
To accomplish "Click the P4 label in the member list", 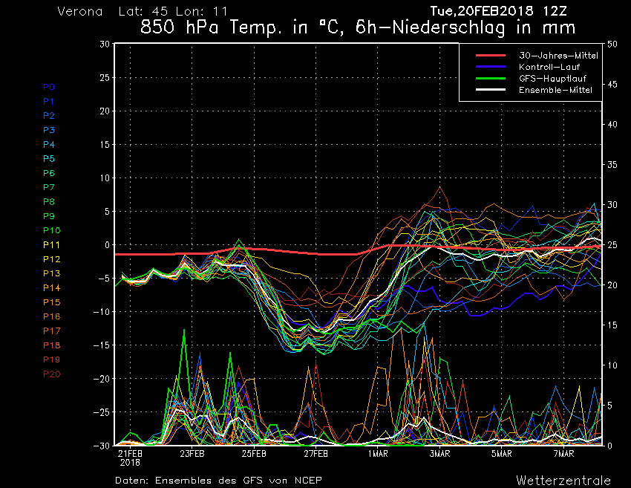I will coord(49,144).
